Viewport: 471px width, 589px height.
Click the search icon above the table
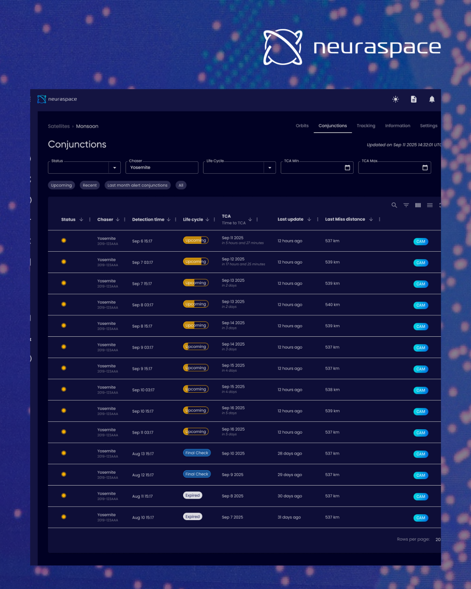(394, 205)
